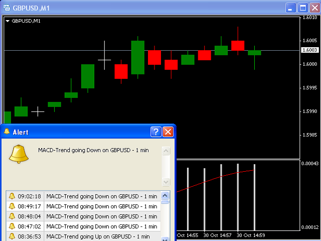
Task: Click bell icon of 08:47:02 alert
Action: click(x=12, y=226)
